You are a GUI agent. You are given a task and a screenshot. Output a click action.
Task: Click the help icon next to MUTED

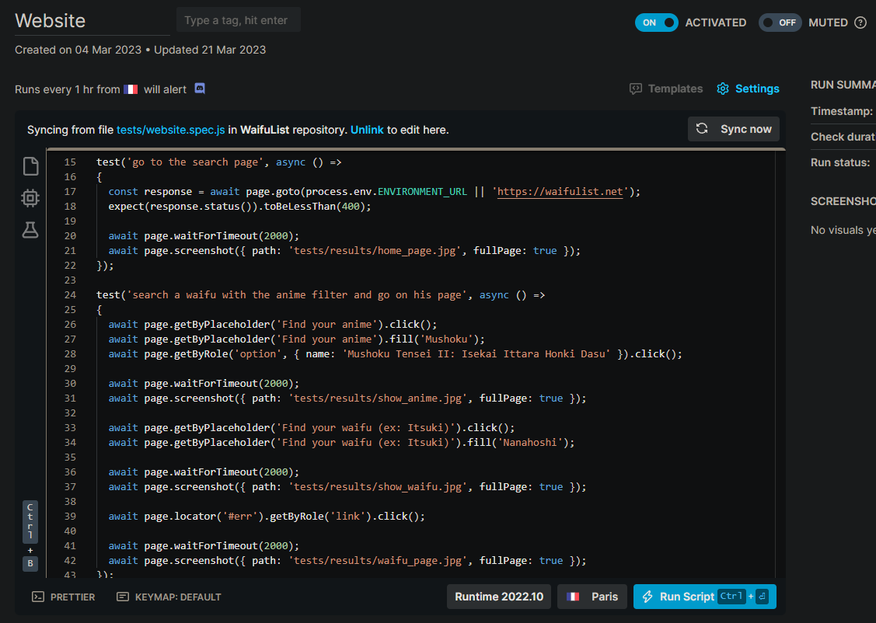click(x=860, y=23)
